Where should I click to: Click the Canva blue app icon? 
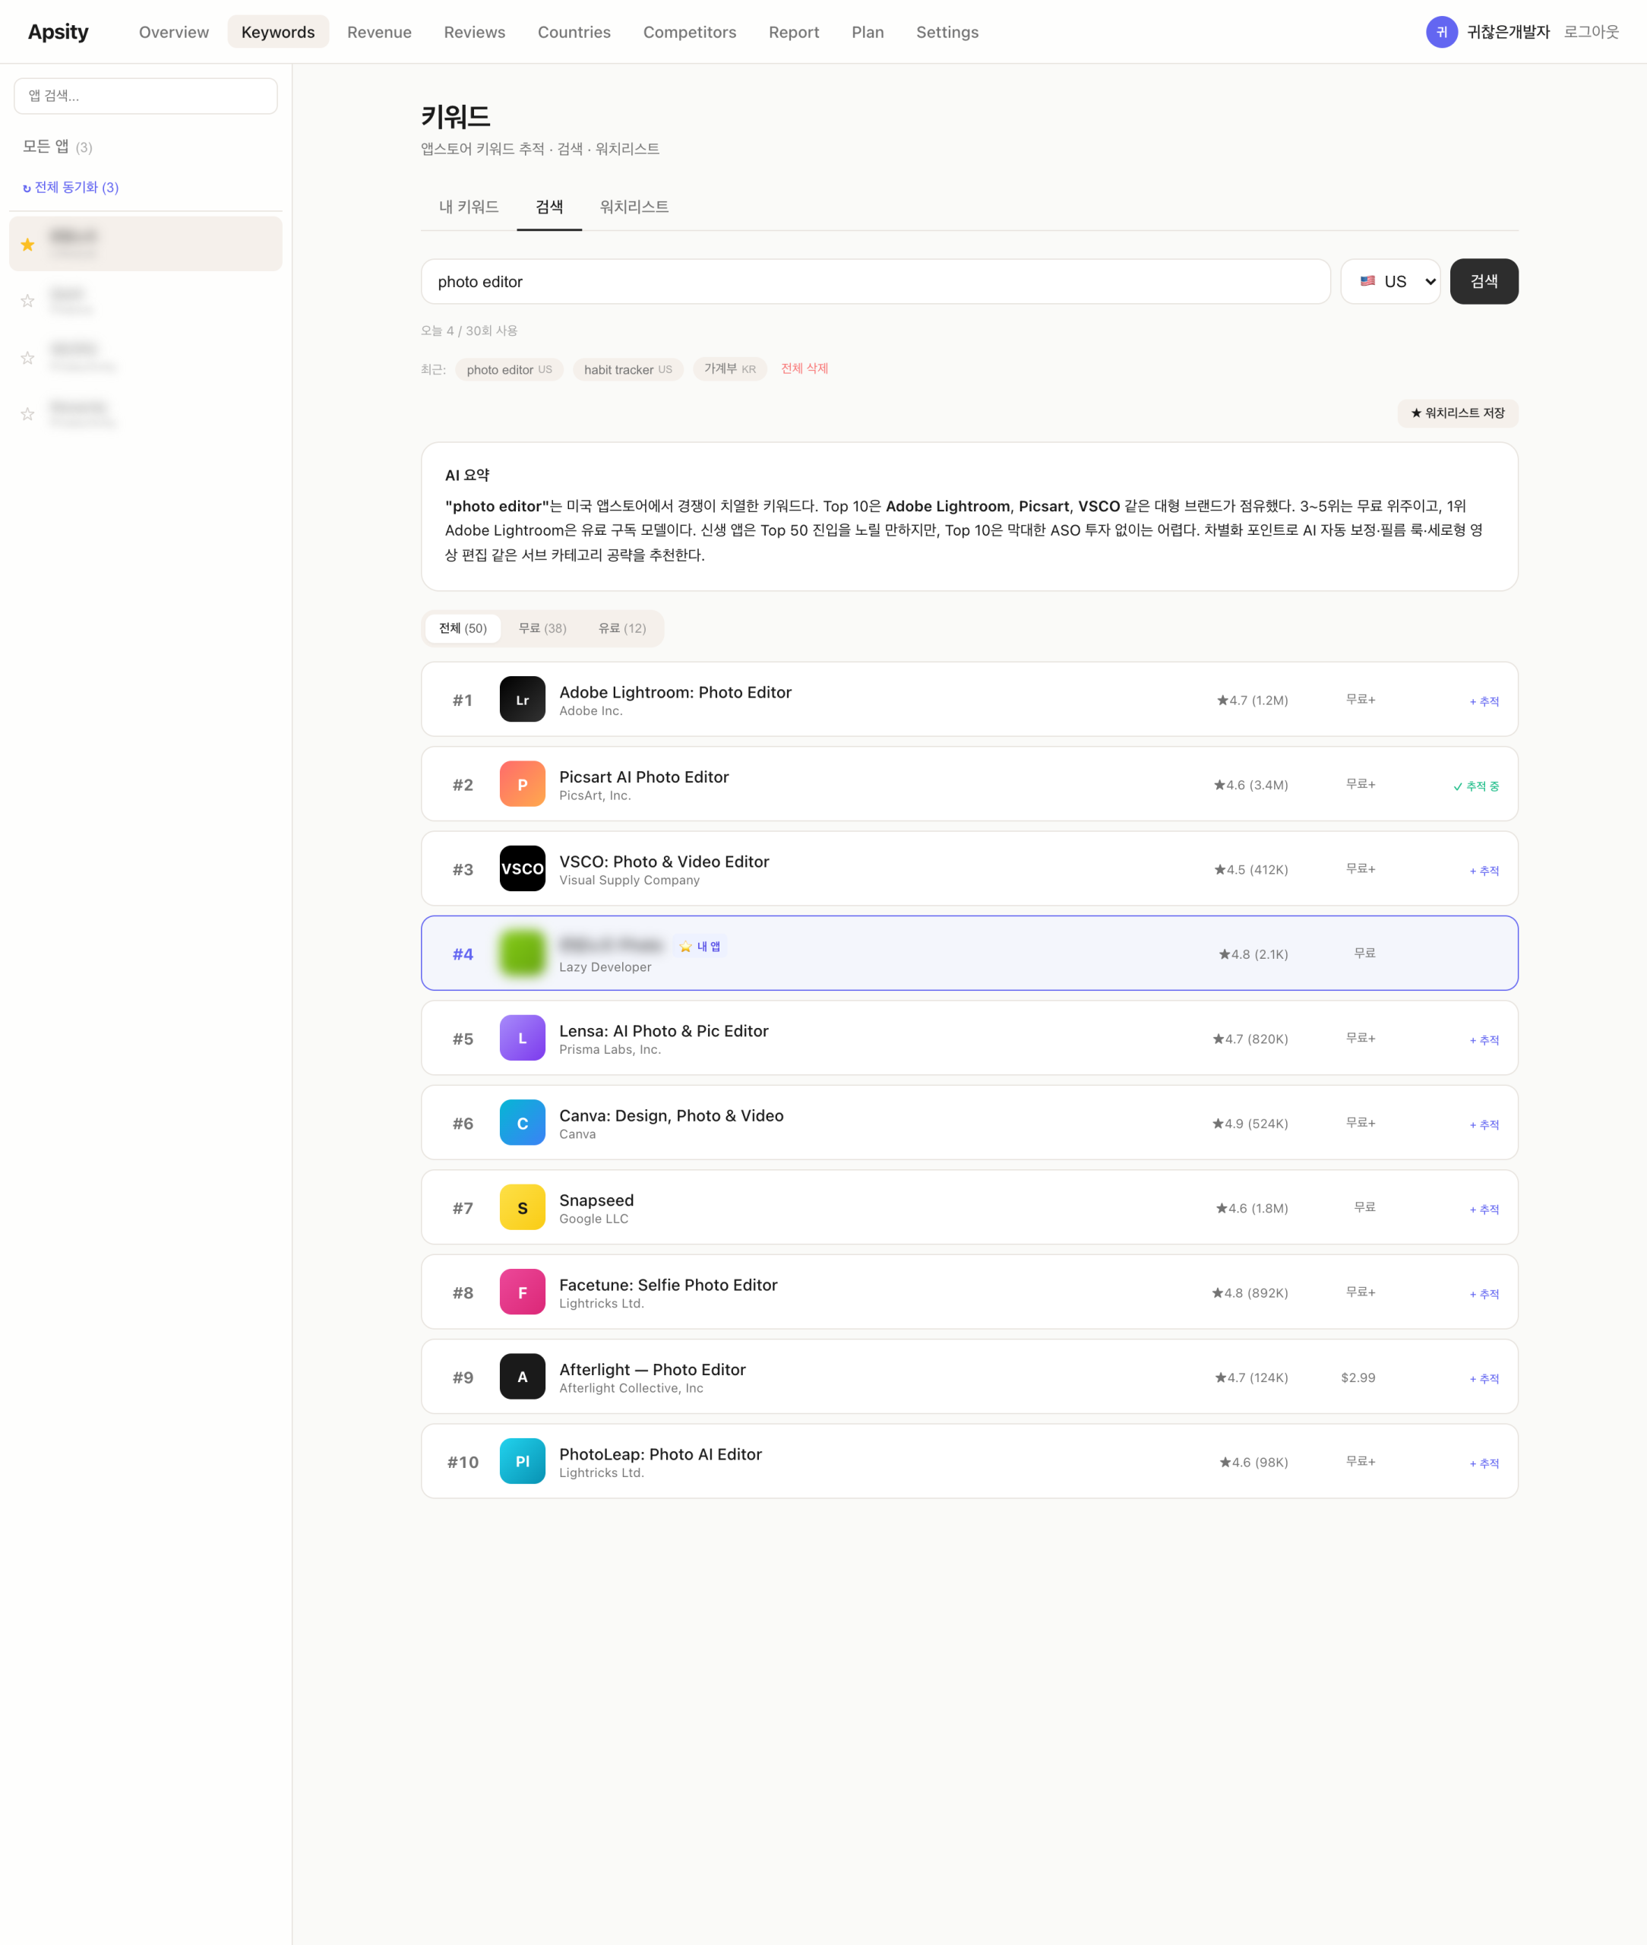coord(522,1122)
